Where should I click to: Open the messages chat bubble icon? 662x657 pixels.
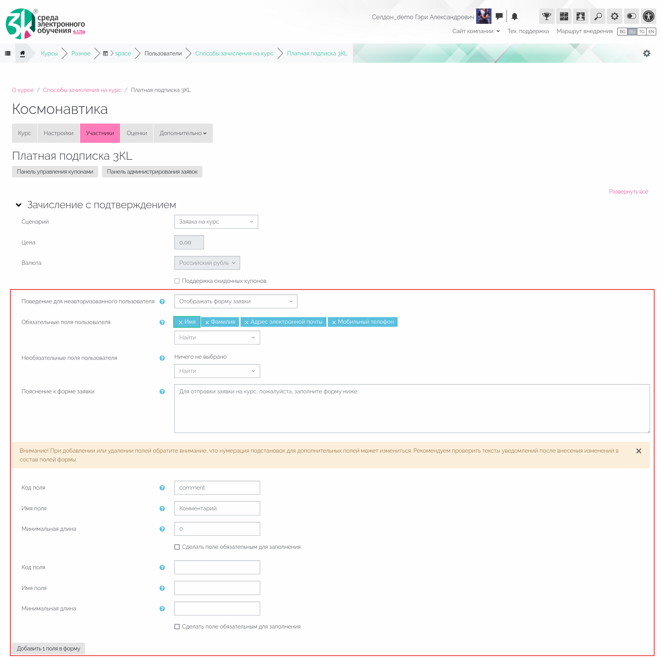point(499,16)
